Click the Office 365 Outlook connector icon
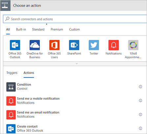Image resolution: width=147 pixels, height=134 pixels. [15, 45]
